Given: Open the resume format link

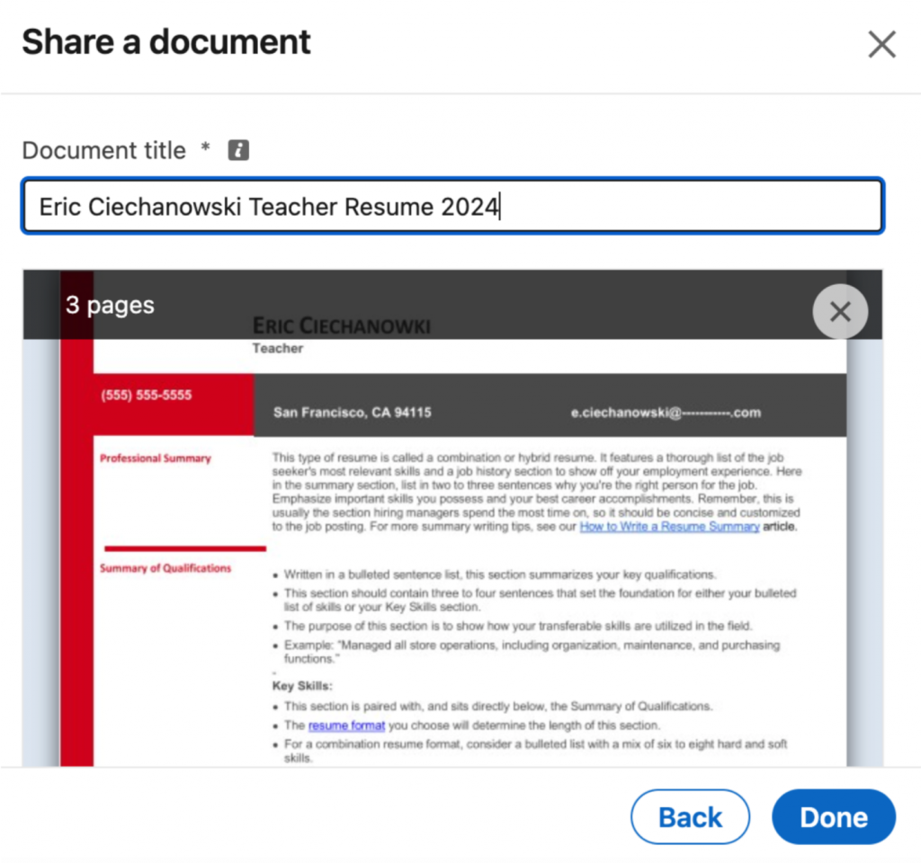Looking at the screenshot, I should click(345, 725).
